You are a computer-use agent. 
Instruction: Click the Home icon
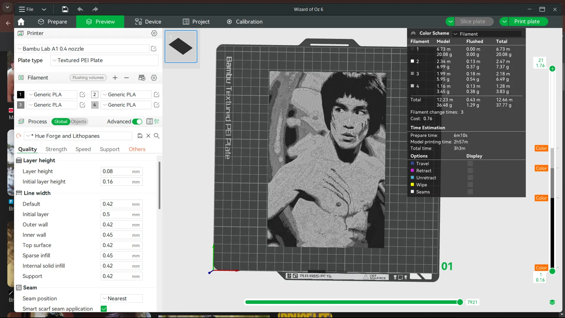pyautogui.click(x=21, y=22)
